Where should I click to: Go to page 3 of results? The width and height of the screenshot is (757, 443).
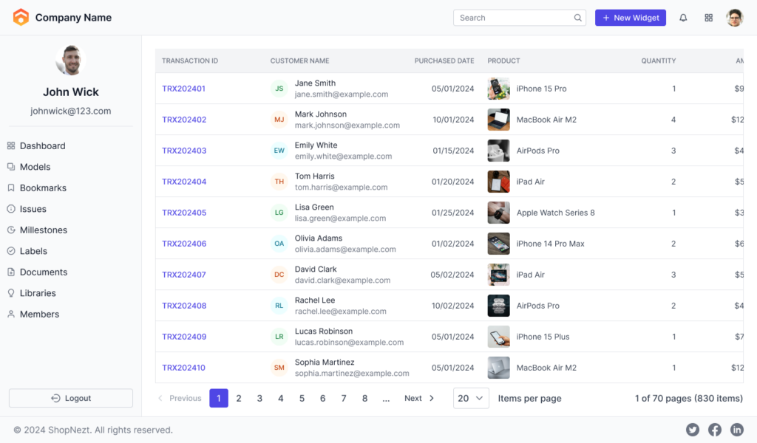pos(259,398)
